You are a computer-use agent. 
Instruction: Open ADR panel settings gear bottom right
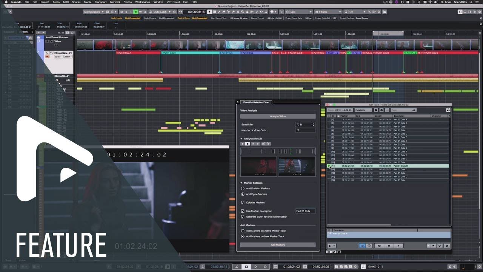447,246
